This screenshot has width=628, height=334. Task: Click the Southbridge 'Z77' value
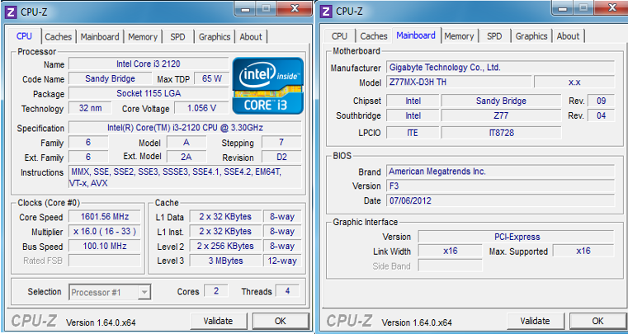pyautogui.click(x=501, y=115)
